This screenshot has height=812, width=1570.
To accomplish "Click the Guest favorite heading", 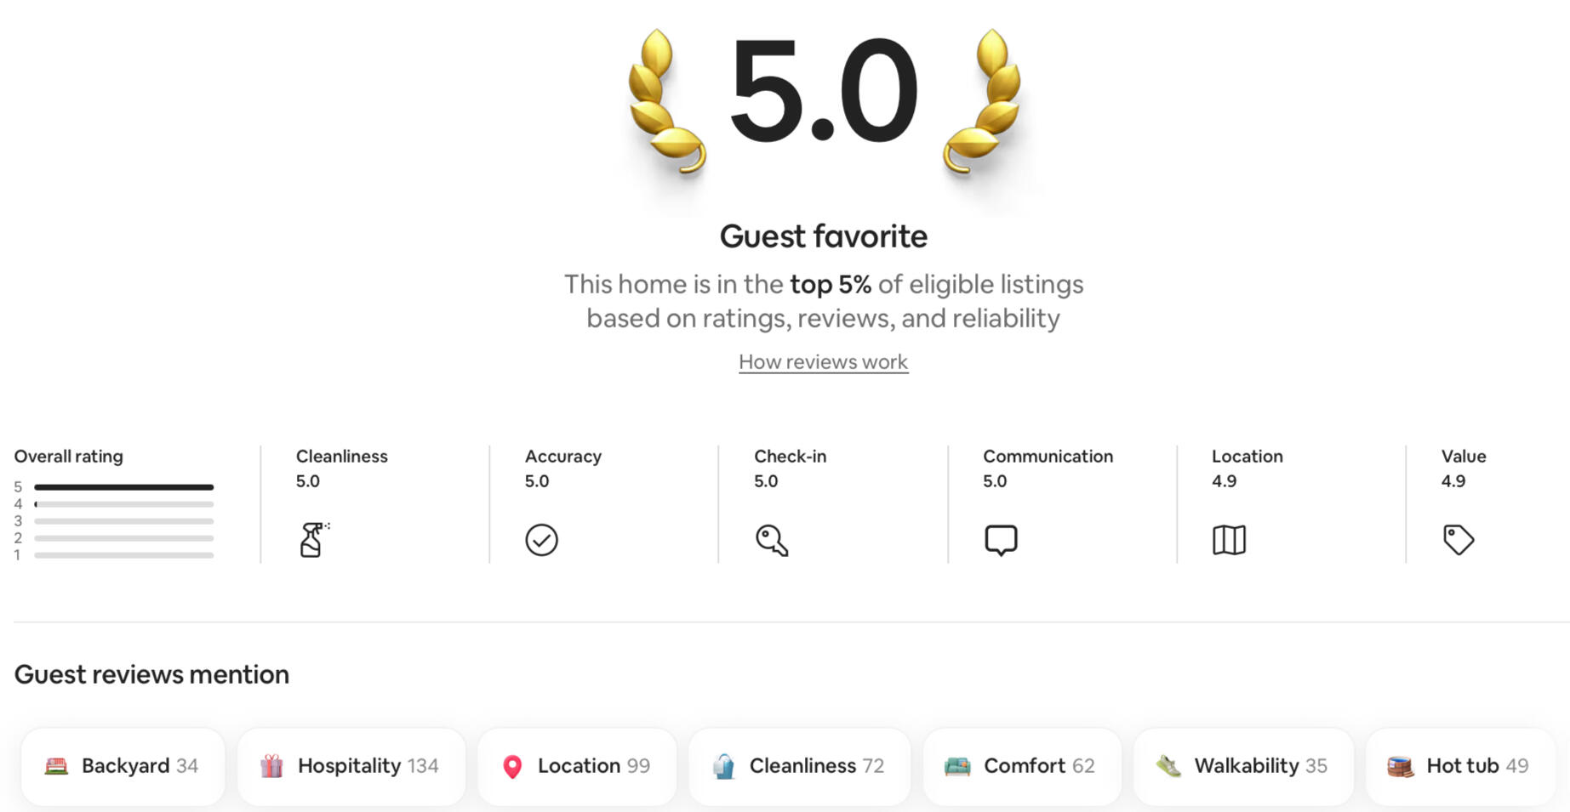I will (823, 236).
